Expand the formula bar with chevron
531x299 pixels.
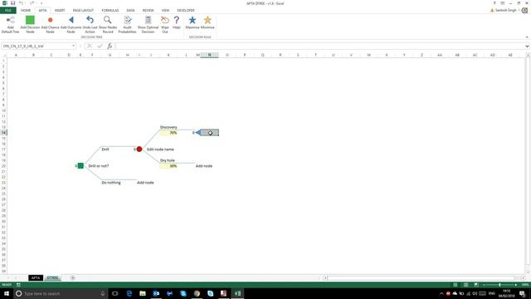[527, 47]
